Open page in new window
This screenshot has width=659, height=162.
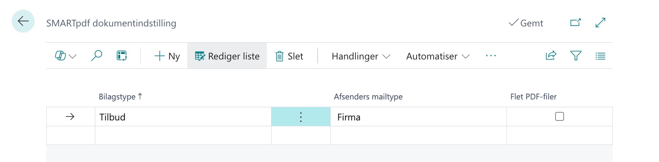(x=575, y=23)
